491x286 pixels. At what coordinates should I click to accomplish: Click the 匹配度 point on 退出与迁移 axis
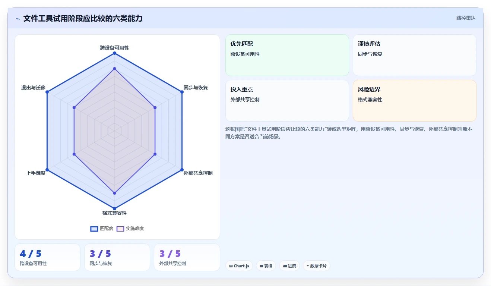coord(47,92)
